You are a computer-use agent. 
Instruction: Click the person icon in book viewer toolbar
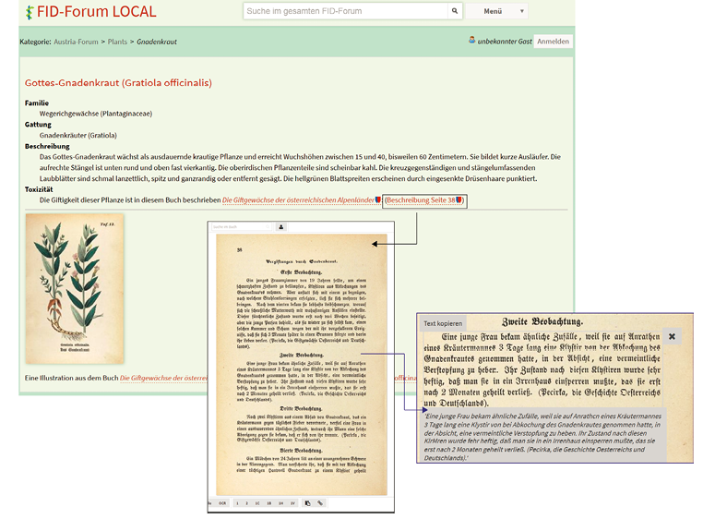tap(281, 227)
